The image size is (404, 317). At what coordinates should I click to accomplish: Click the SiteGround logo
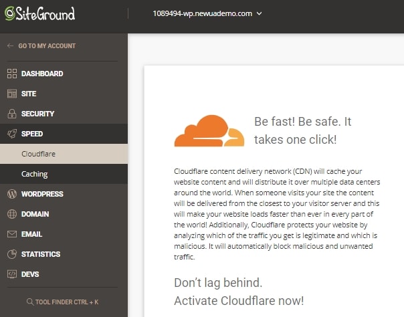(40, 13)
